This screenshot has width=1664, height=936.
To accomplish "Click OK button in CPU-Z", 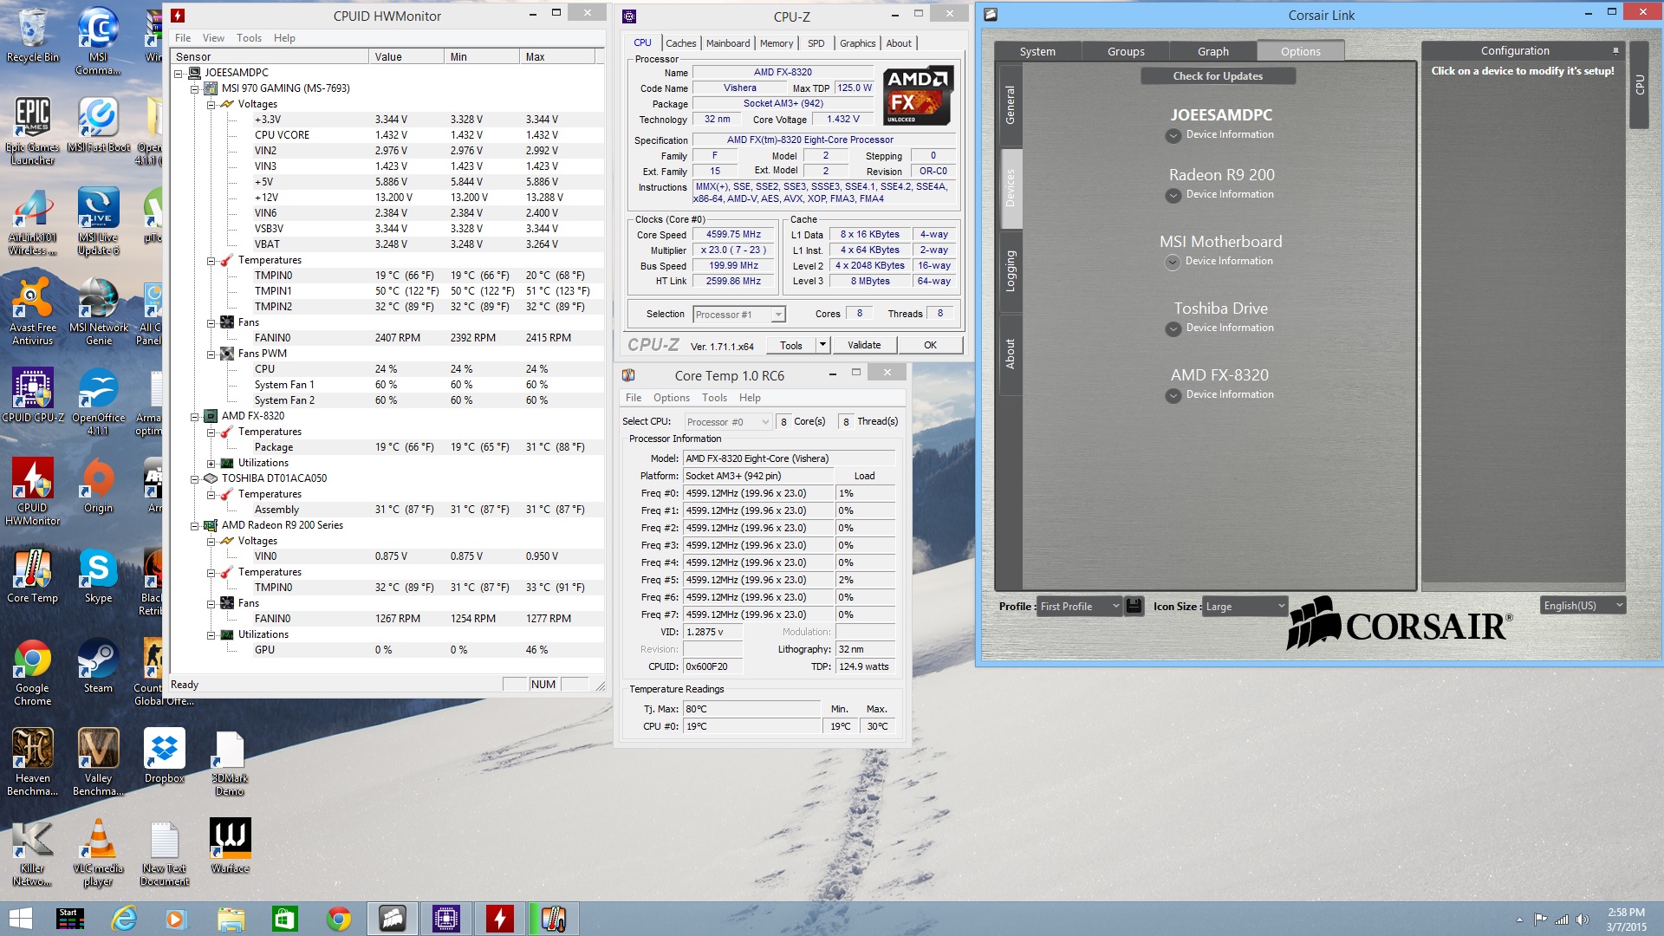I will pos(930,345).
